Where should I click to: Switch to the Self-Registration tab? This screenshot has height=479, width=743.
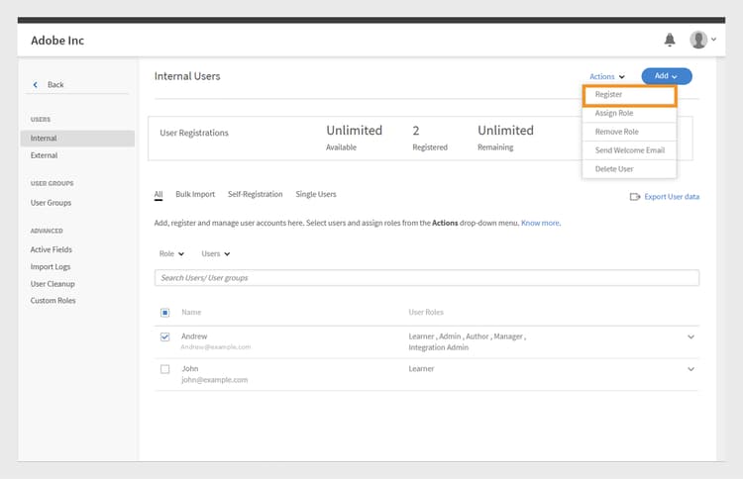pos(255,195)
